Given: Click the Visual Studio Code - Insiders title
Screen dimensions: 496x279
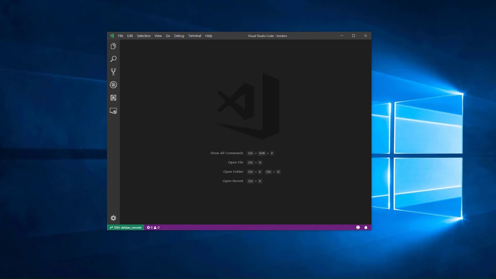Looking at the screenshot, I should pyautogui.click(x=267, y=36).
